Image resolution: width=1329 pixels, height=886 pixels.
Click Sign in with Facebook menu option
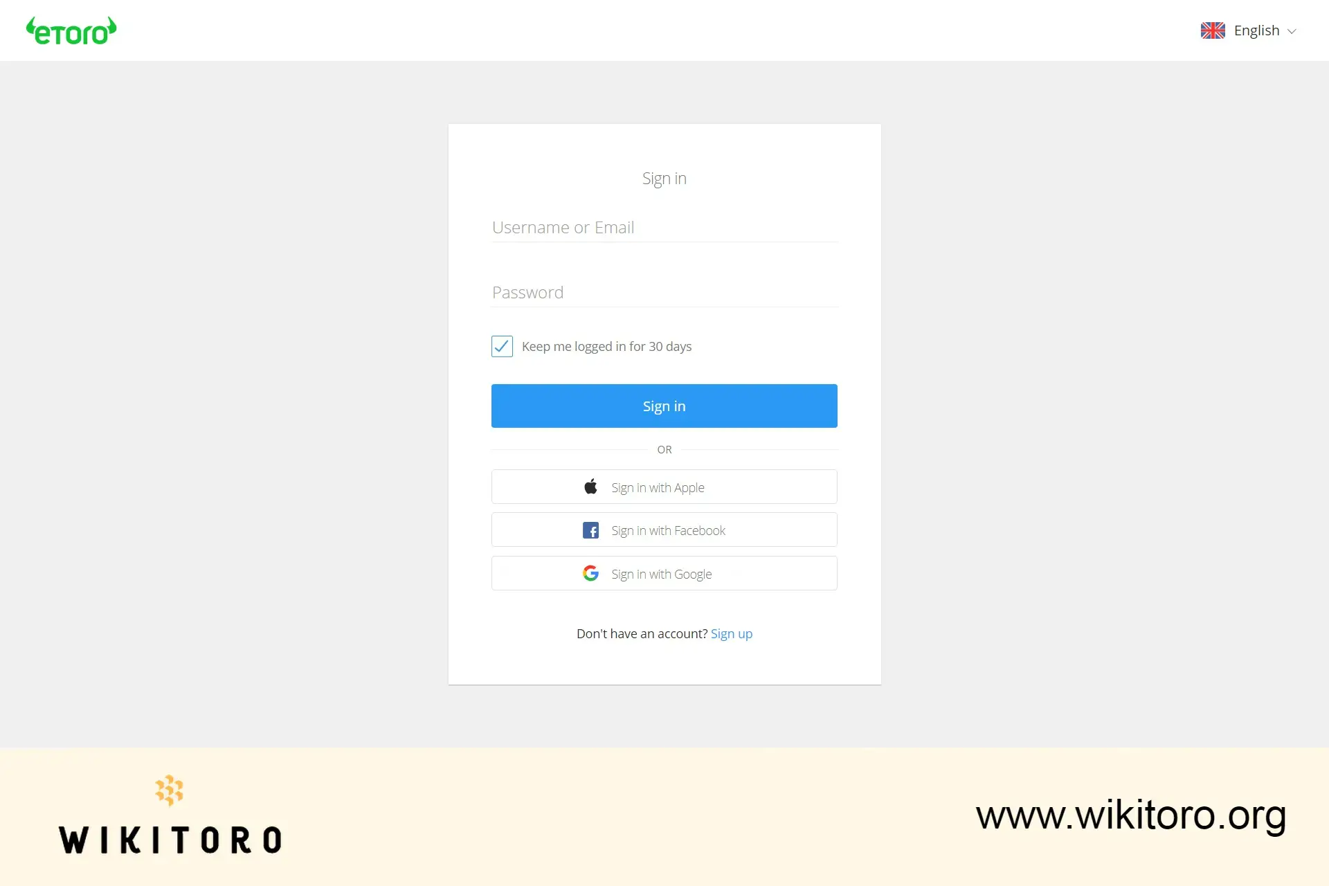(x=664, y=529)
